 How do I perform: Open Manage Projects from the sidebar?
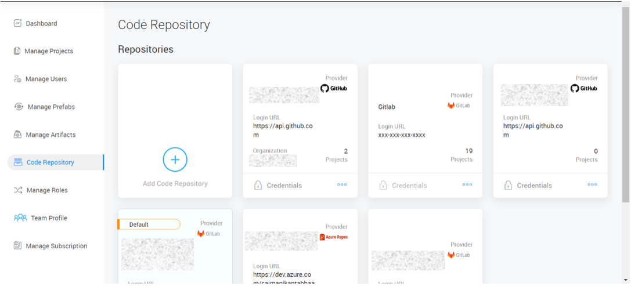pos(49,51)
